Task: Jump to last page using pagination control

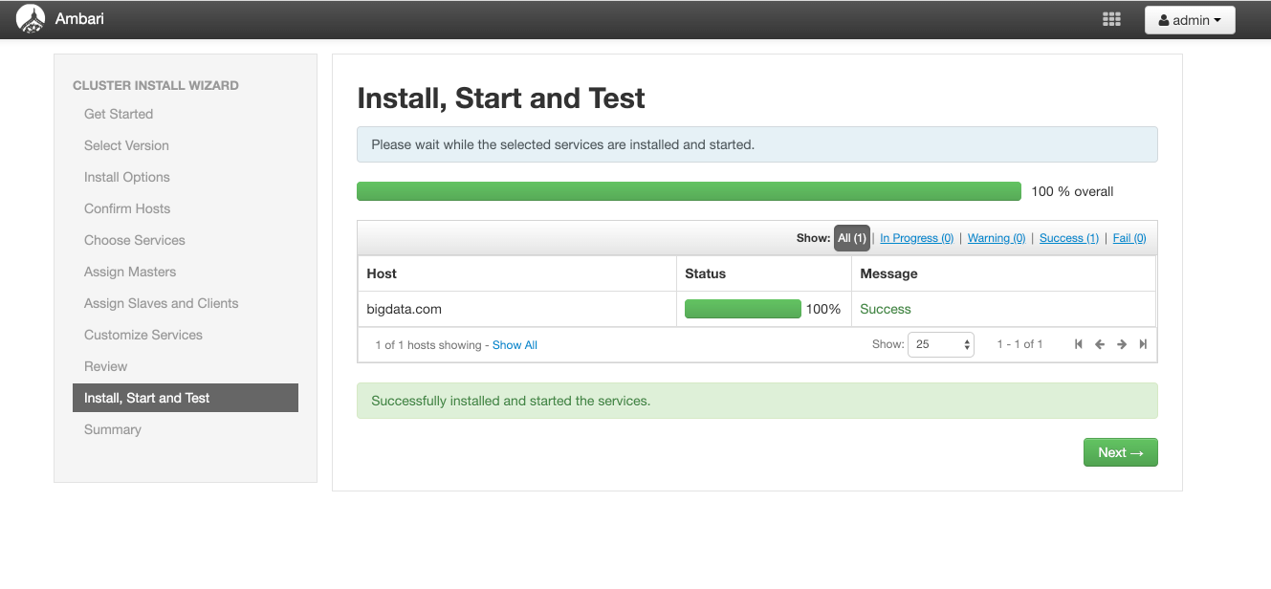Action: tap(1143, 344)
